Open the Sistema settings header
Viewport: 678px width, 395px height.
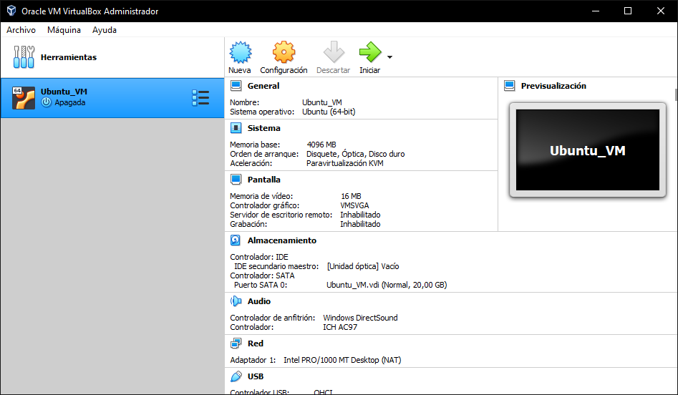pos(263,128)
